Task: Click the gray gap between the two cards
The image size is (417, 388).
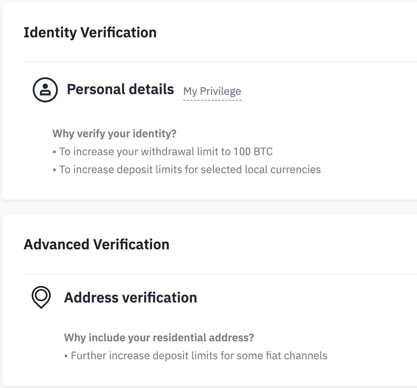Action: pos(208,207)
